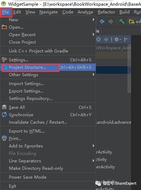Open the Edit menu
The image size is (141, 190).
pos(17,12)
